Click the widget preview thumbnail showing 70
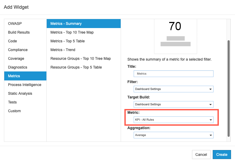 [176, 36]
